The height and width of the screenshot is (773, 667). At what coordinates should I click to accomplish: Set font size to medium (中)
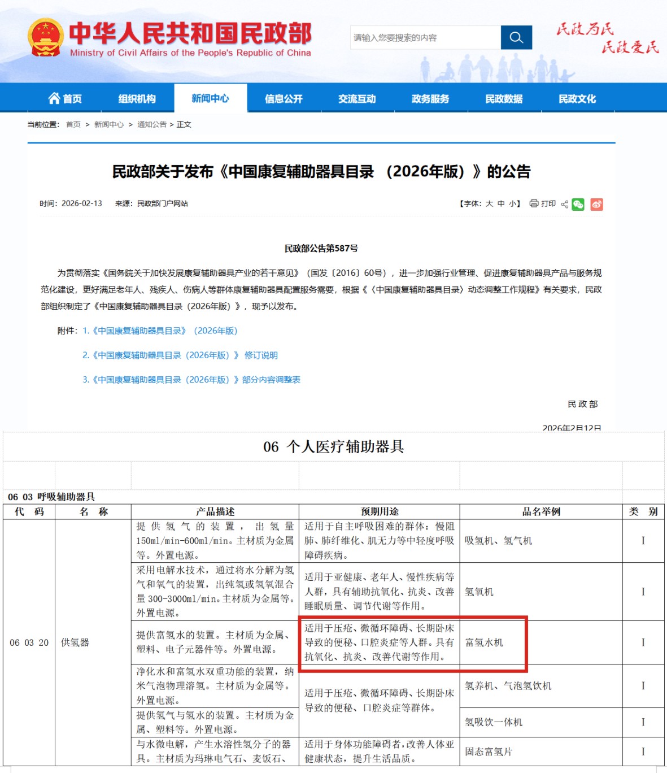pyautogui.click(x=501, y=203)
